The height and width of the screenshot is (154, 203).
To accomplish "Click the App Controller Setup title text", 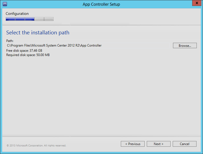I will (101, 4).
